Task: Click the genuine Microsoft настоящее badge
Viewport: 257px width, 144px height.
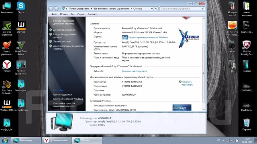Action: (182, 108)
